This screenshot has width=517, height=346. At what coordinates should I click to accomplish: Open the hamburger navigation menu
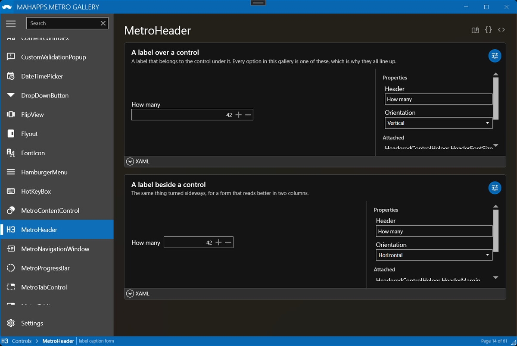coord(11,24)
